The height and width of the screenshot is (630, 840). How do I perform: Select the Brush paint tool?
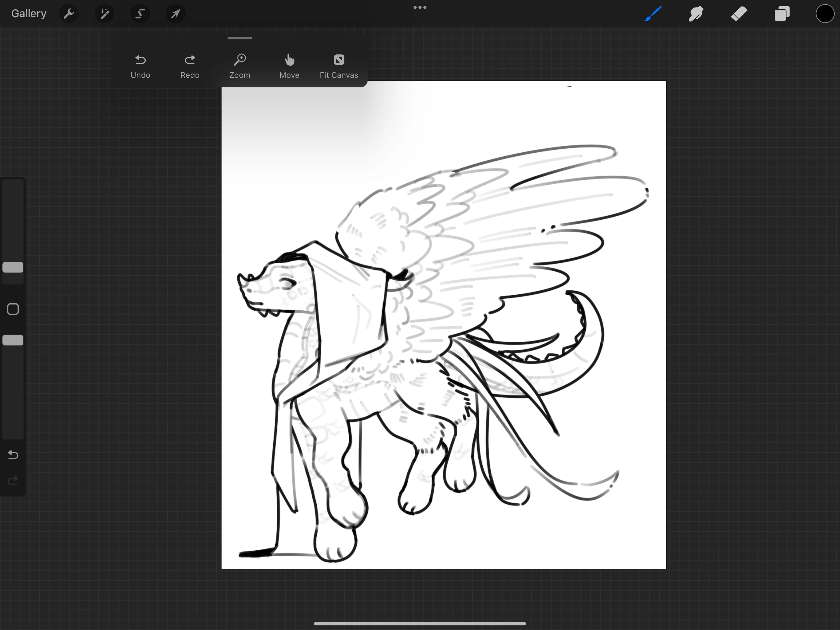point(653,14)
